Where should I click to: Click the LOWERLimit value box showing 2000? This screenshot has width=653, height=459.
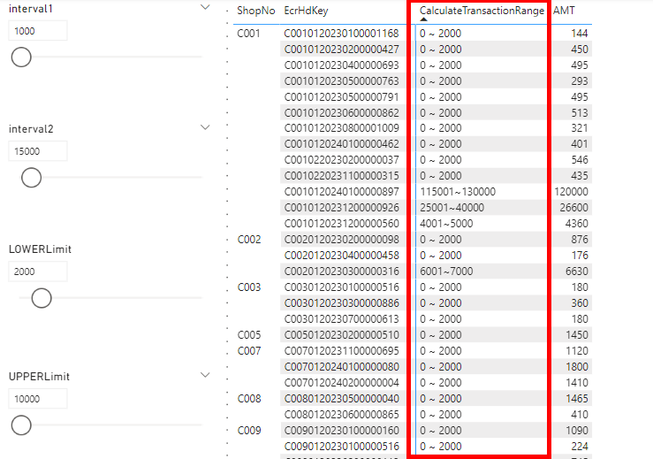click(x=38, y=272)
